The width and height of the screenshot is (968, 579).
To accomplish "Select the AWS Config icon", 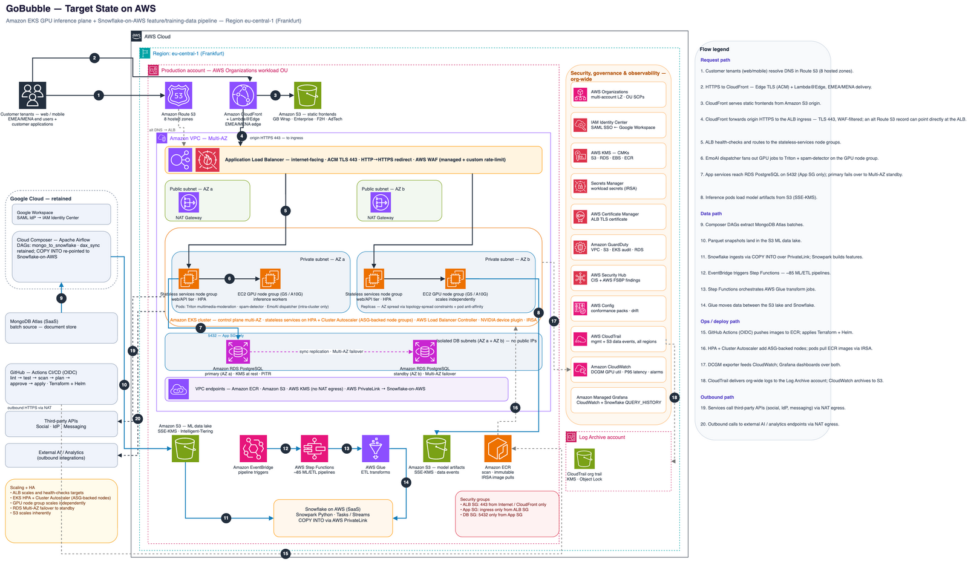I will pyautogui.click(x=580, y=309).
